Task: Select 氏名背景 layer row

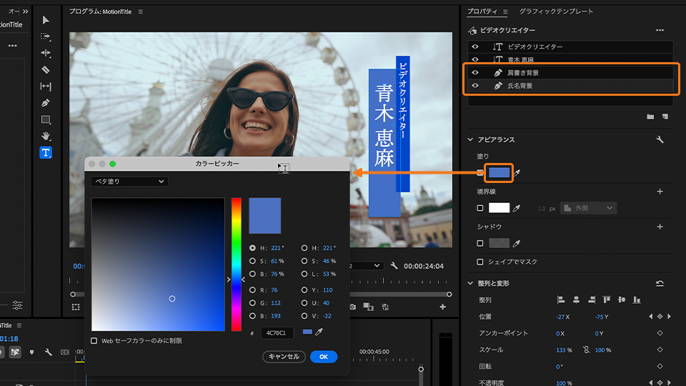Action: pos(570,86)
